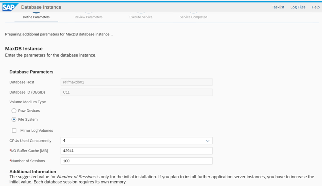Go to Define Parameters step

pyautogui.click(x=36, y=17)
